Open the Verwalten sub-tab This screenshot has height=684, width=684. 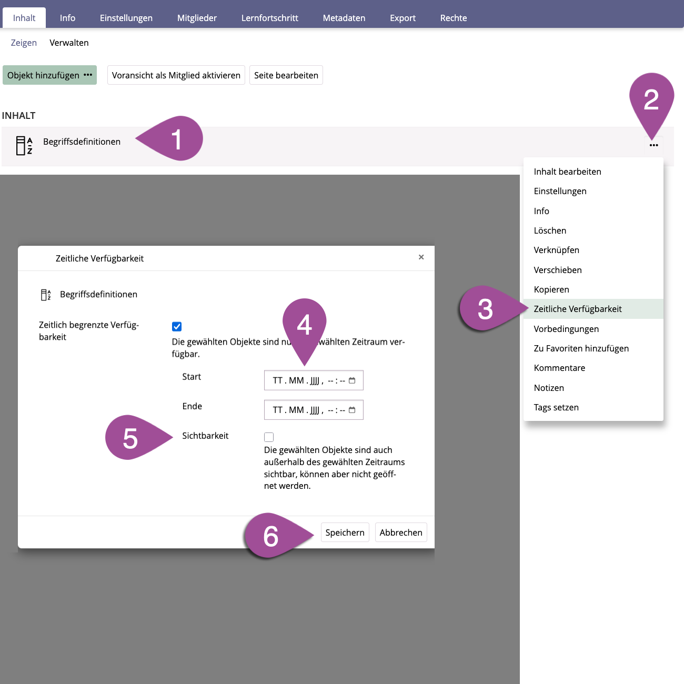[x=69, y=43]
